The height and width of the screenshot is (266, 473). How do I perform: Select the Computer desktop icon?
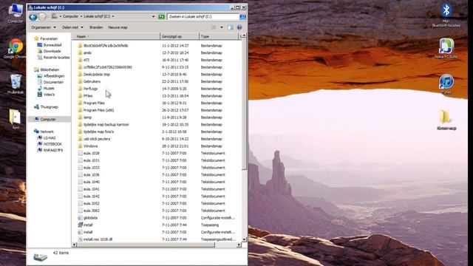(16, 13)
